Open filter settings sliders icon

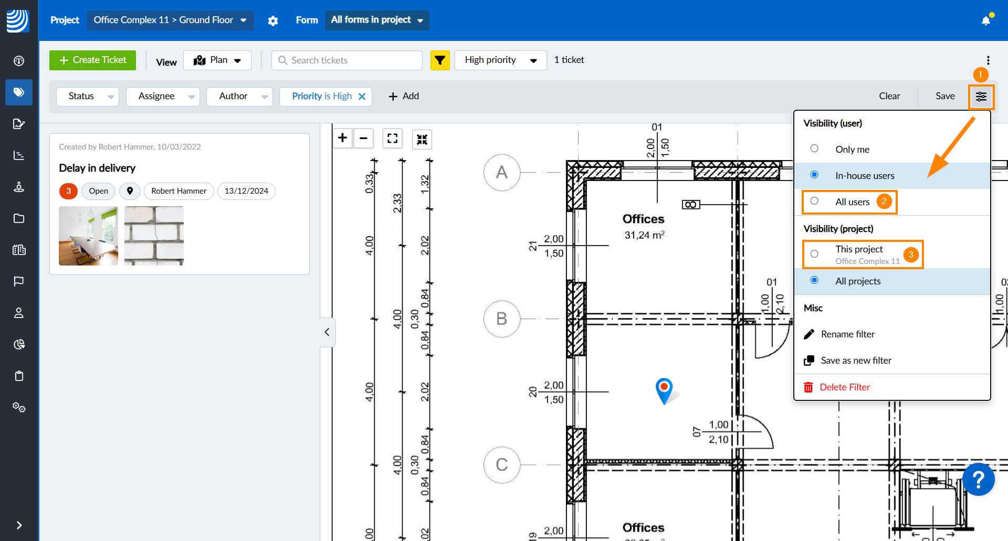(981, 97)
